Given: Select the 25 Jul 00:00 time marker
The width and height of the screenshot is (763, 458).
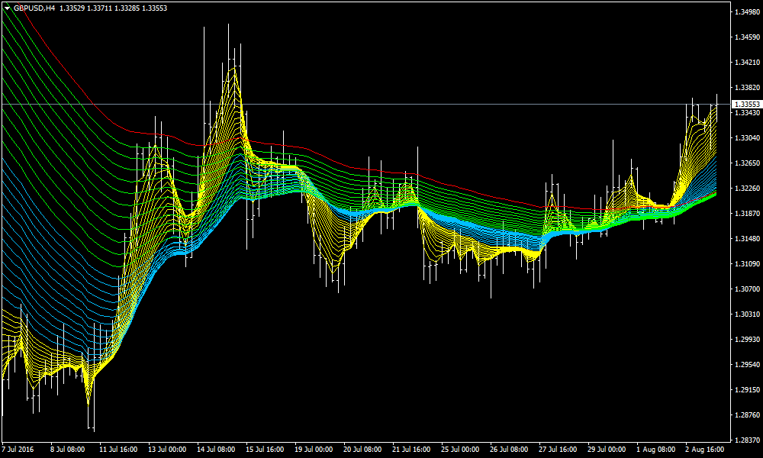Looking at the screenshot, I should click(x=460, y=450).
